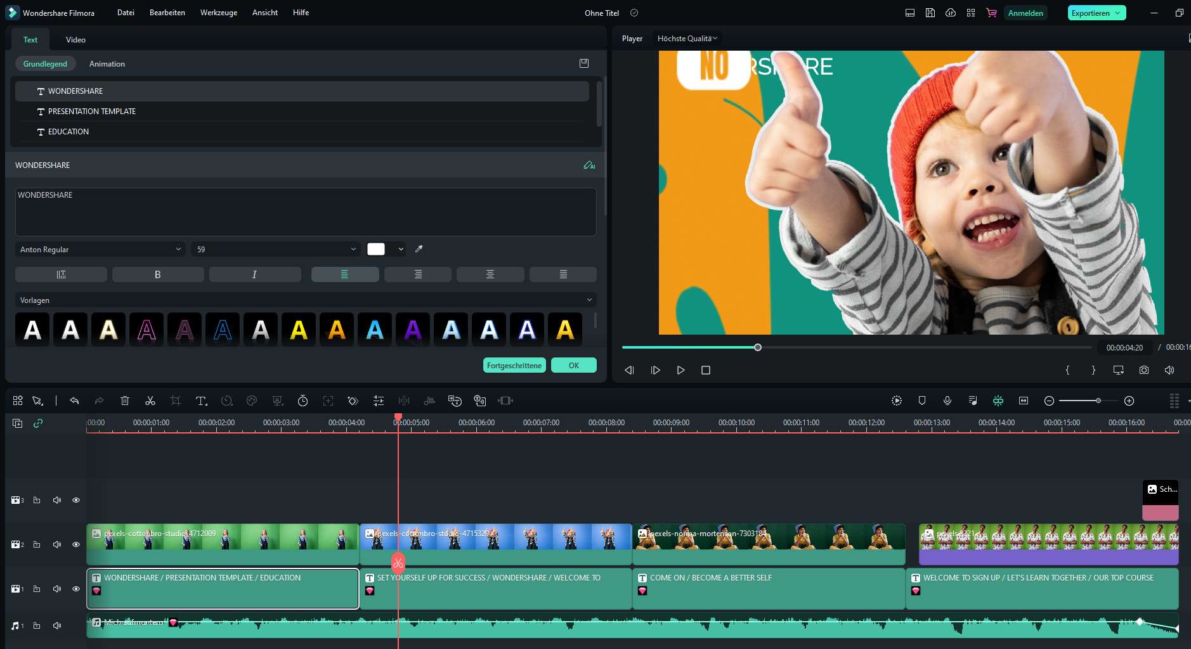Collapse the Vorlagen section chevron
This screenshot has height=649, width=1191.
pyautogui.click(x=589, y=300)
